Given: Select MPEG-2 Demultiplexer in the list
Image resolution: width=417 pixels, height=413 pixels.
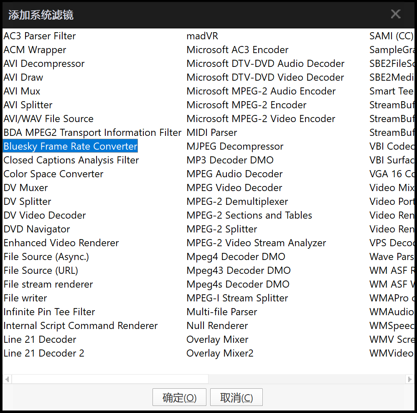Looking at the screenshot, I should pyautogui.click(x=237, y=201).
